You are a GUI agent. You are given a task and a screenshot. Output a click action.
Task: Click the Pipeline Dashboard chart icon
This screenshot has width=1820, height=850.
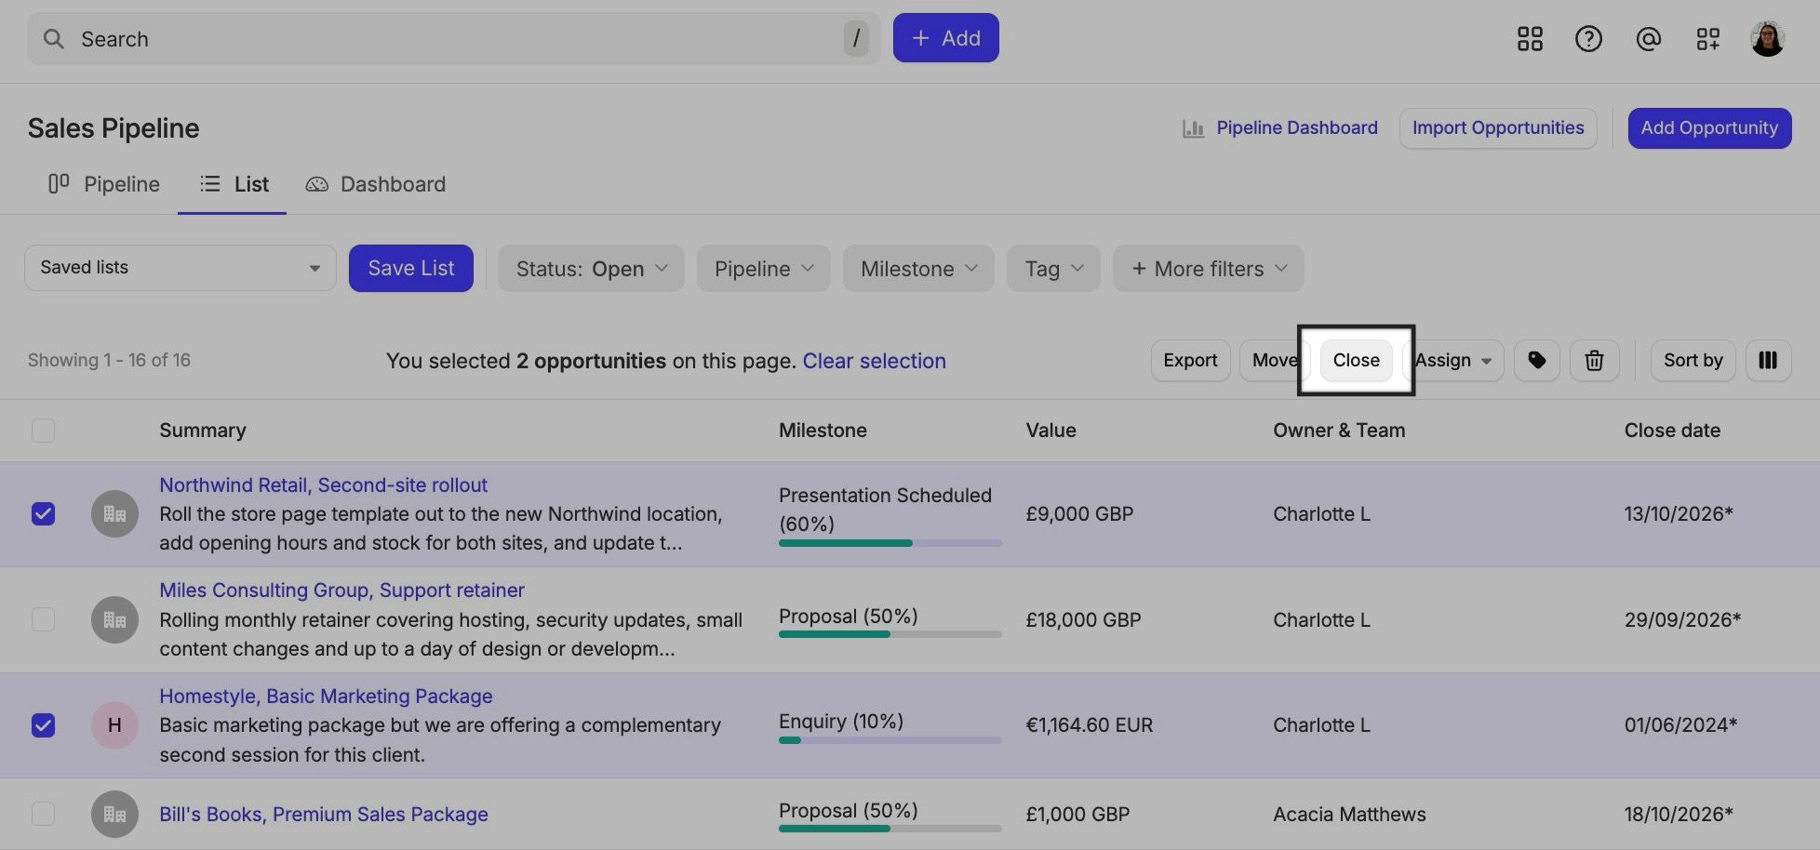pos(1193,128)
